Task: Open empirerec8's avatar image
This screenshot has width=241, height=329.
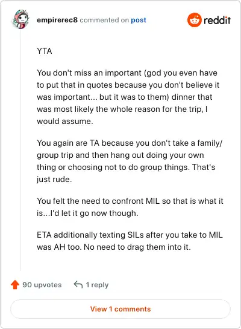Action: click(21, 19)
